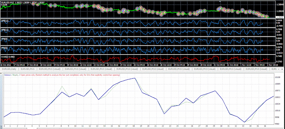
Task: Click the 18 Oct 12:15 time label
Action: [46, 65]
